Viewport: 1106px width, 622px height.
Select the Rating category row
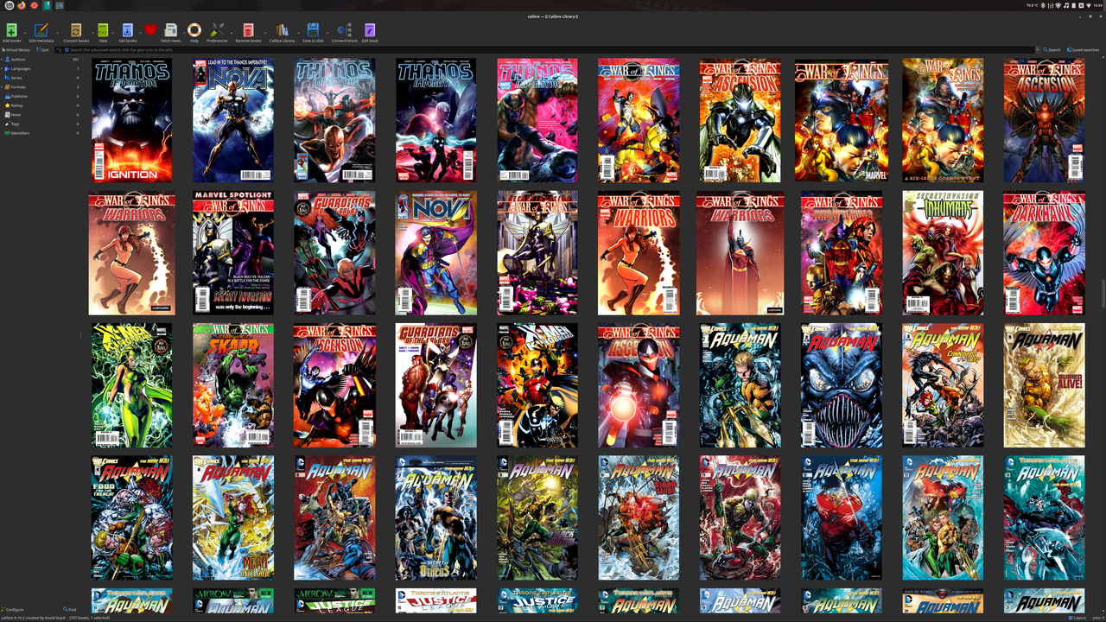(x=41, y=105)
